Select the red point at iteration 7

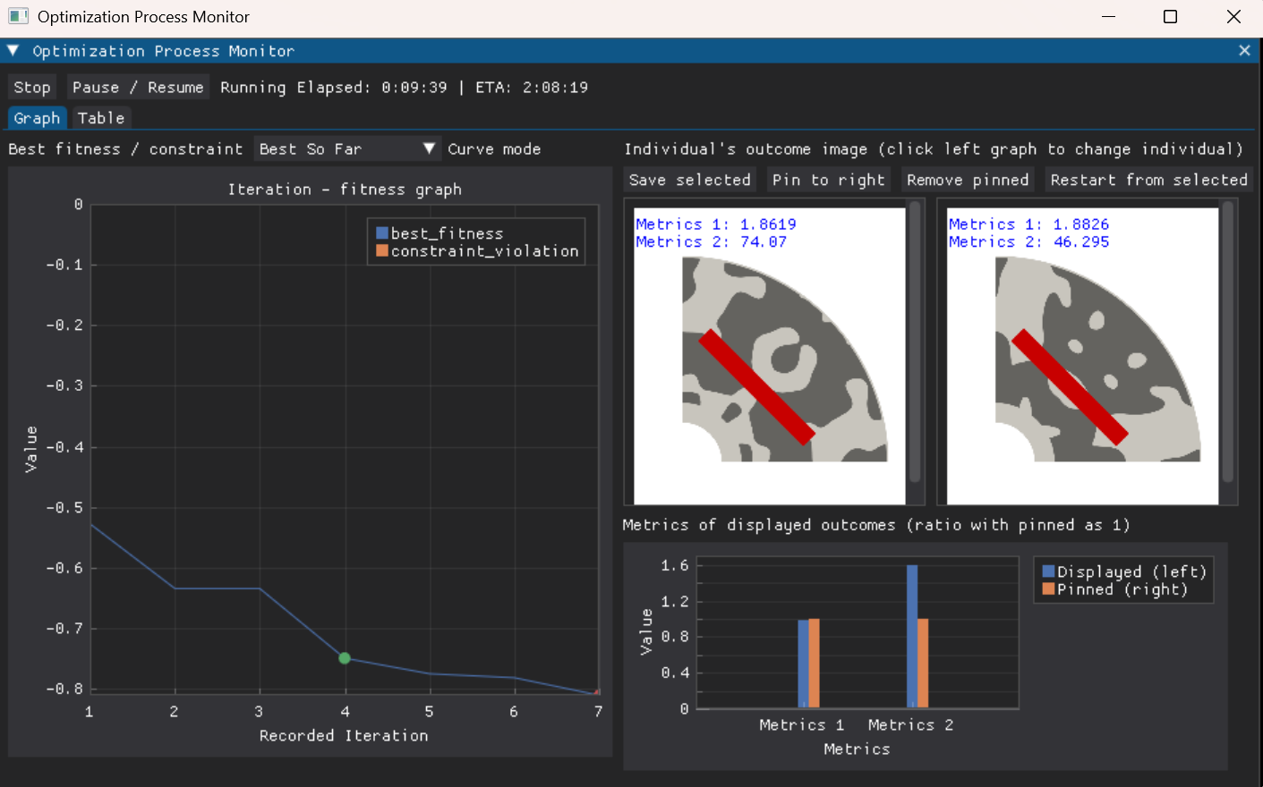597,692
